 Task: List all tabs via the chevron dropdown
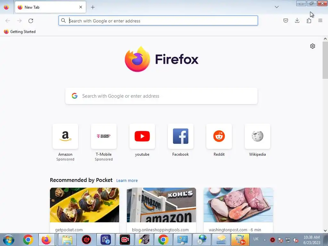click(x=276, y=7)
